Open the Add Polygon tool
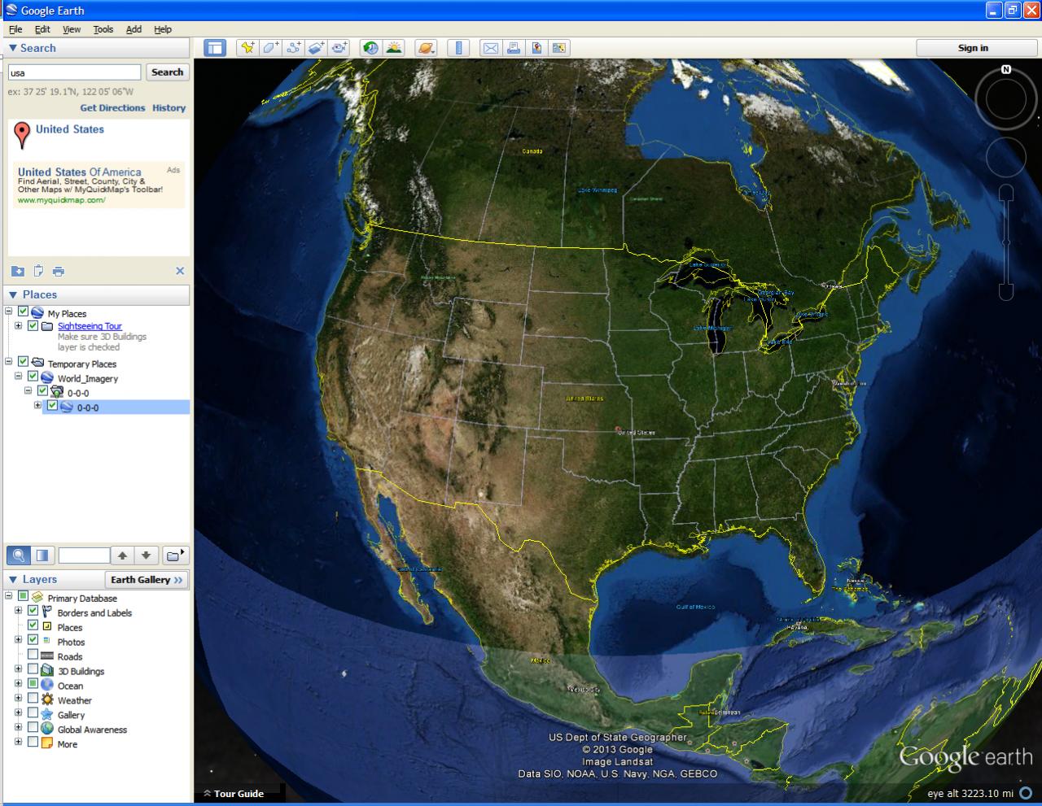This screenshot has height=806, width=1042. pyautogui.click(x=271, y=47)
